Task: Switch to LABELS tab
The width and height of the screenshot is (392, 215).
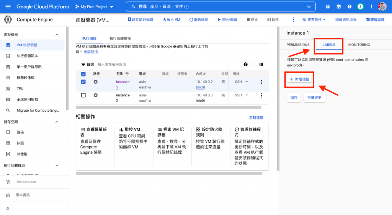Action: pos(329,45)
